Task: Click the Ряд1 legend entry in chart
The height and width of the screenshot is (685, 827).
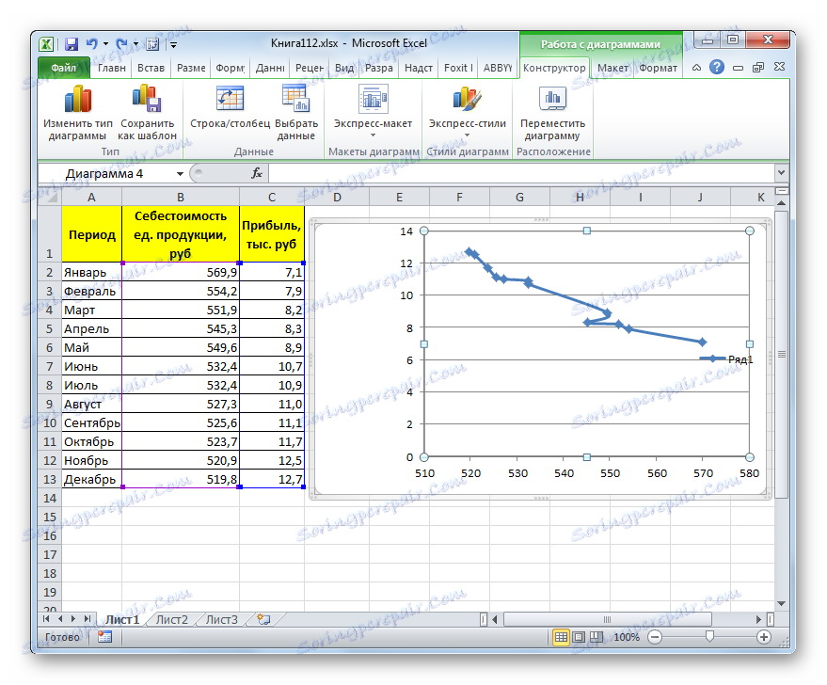Action: [x=726, y=359]
